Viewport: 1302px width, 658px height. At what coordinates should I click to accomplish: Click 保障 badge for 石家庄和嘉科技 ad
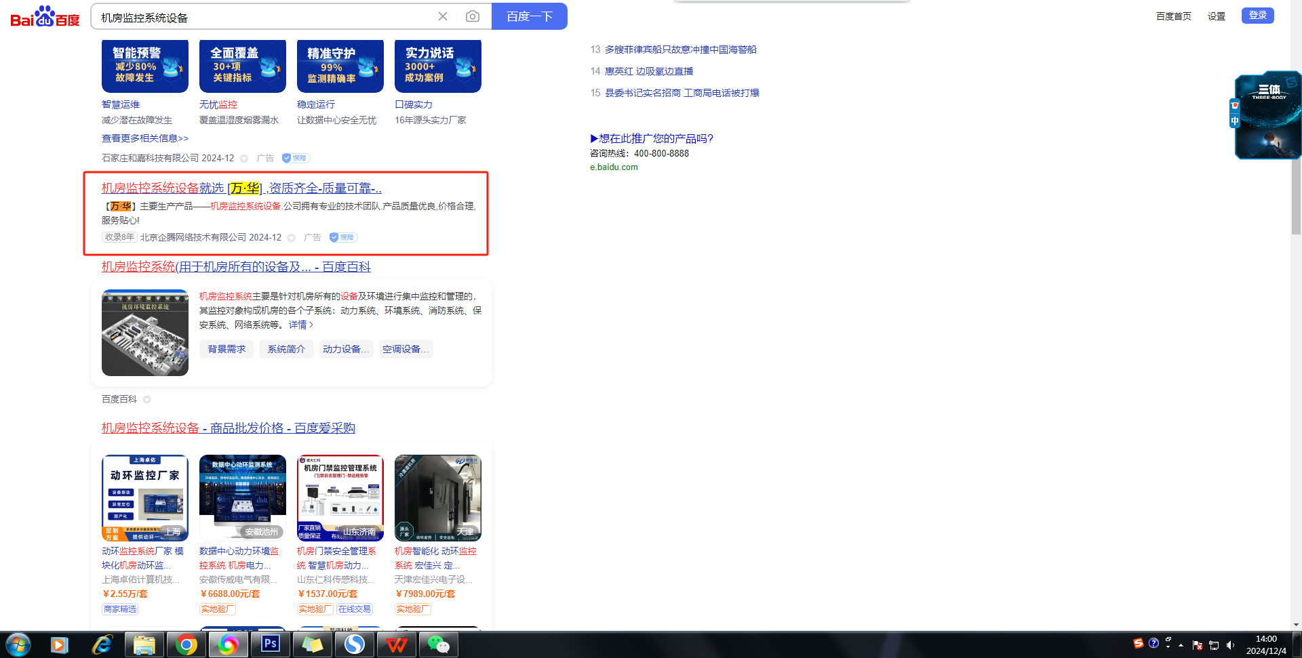tap(296, 158)
